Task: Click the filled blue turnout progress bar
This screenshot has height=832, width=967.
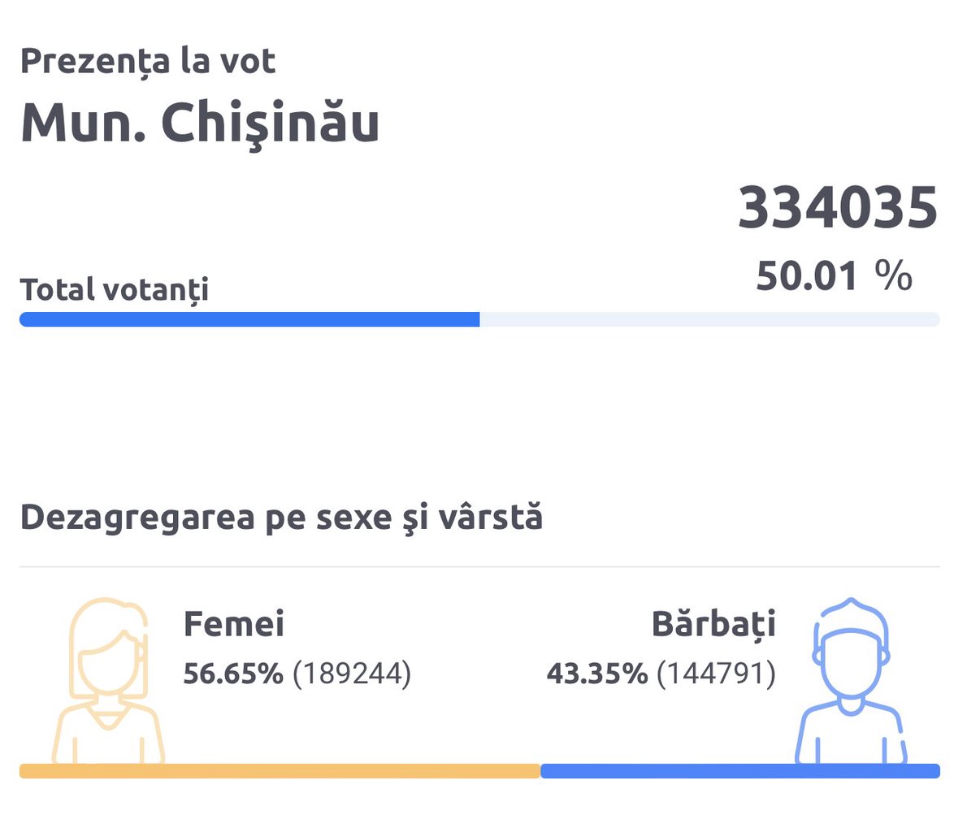Action: [249, 319]
